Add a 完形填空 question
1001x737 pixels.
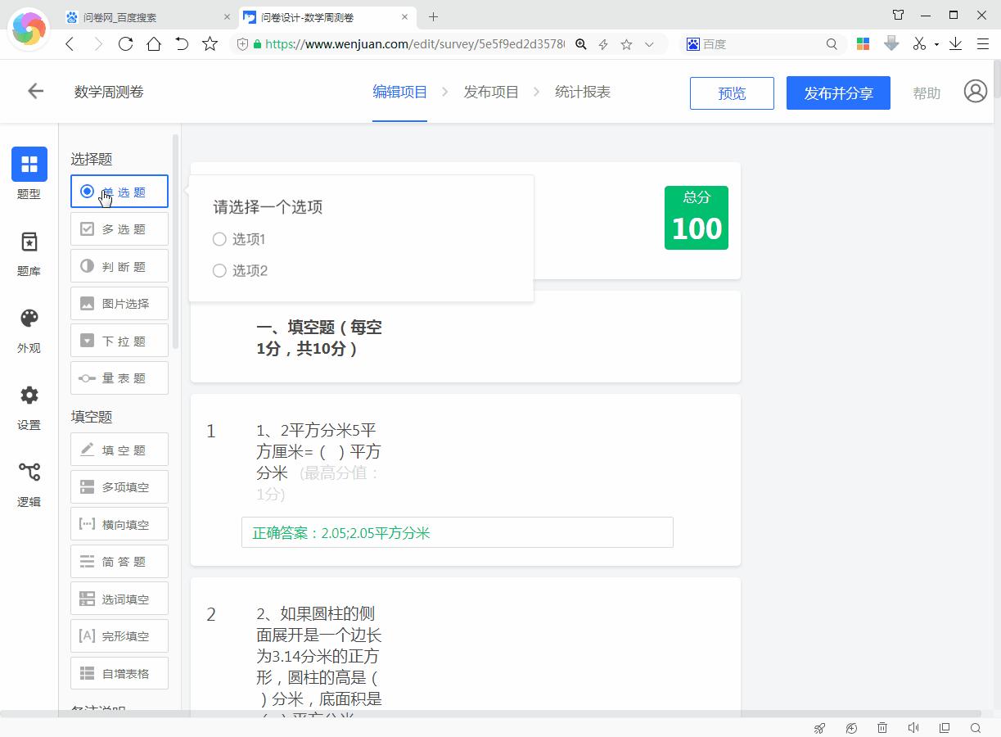119,635
